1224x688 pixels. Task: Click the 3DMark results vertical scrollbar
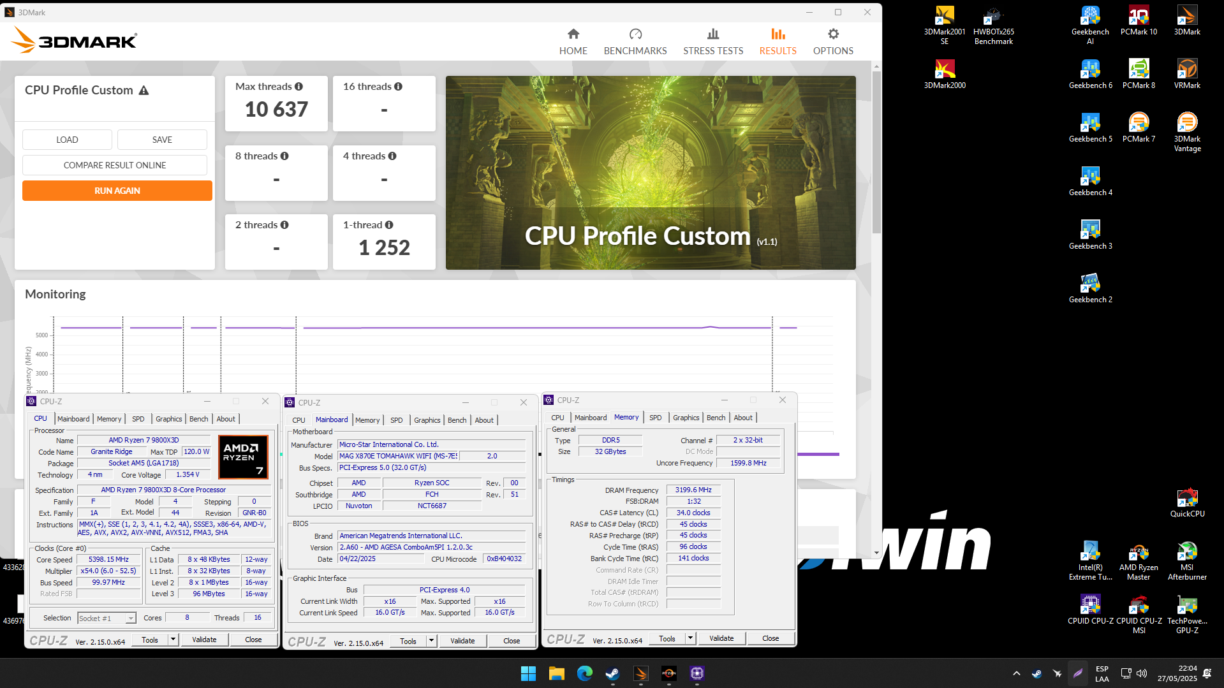[x=876, y=153]
